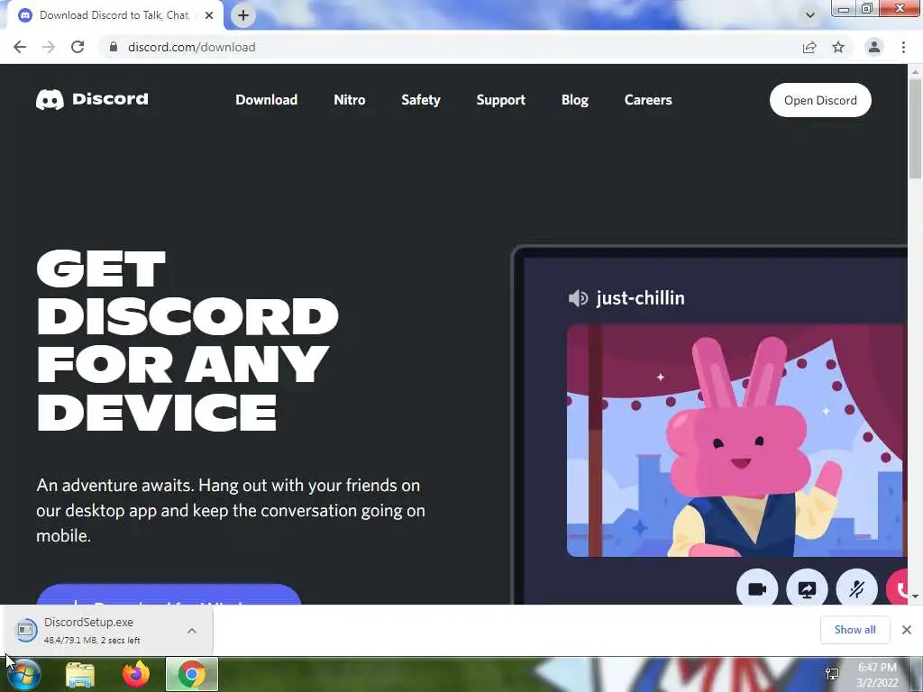Open the Support nav item
Viewport: 923px width, 692px height.
[x=501, y=100]
